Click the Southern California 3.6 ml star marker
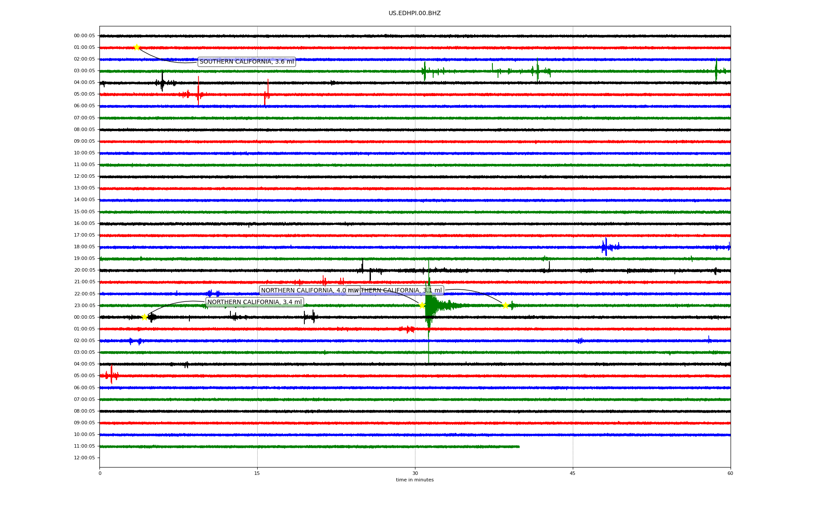 click(137, 47)
